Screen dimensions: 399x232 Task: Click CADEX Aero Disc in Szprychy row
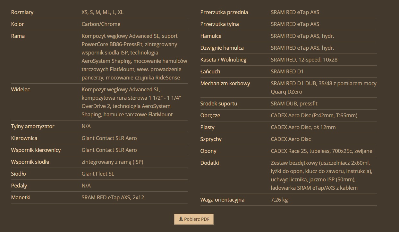click(x=291, y=139)
